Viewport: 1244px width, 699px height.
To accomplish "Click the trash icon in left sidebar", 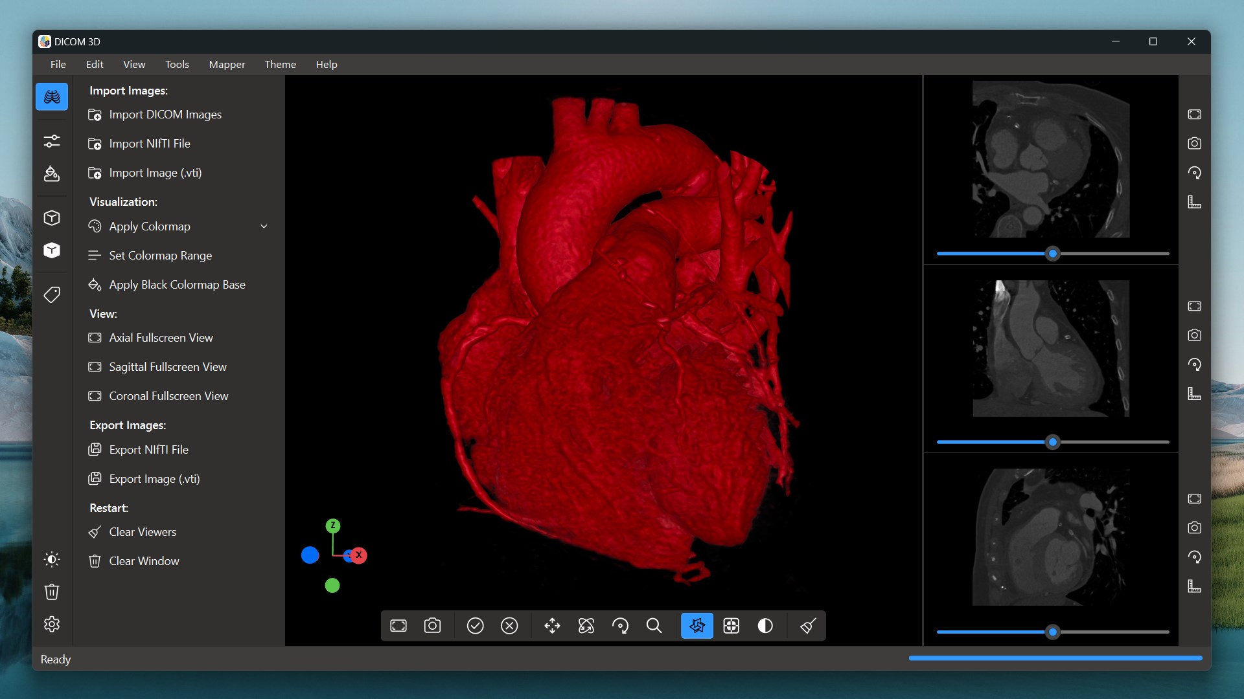I will [x=52, y=592].
